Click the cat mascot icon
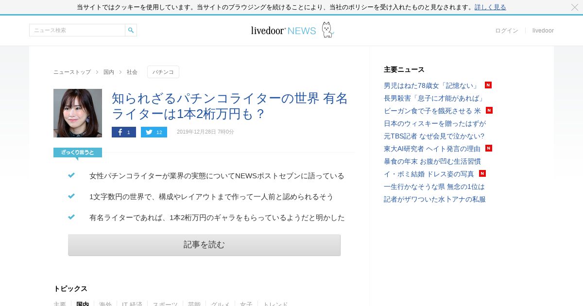 (327, 30)
